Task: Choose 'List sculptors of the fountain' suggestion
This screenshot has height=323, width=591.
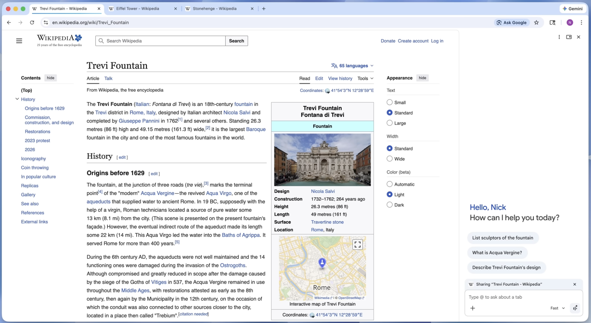Action: [x=502, y=238]
